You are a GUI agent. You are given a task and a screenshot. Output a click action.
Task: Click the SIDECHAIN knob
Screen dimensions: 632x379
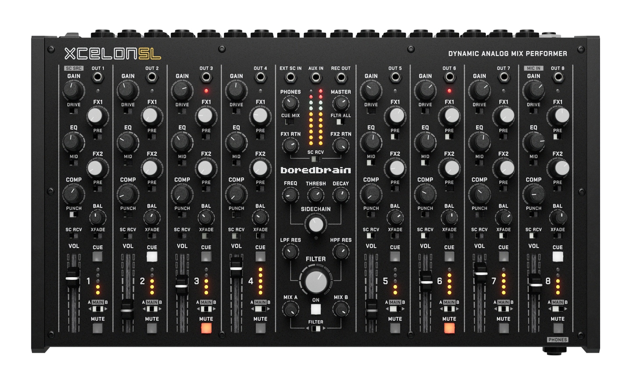pos(316,225)
